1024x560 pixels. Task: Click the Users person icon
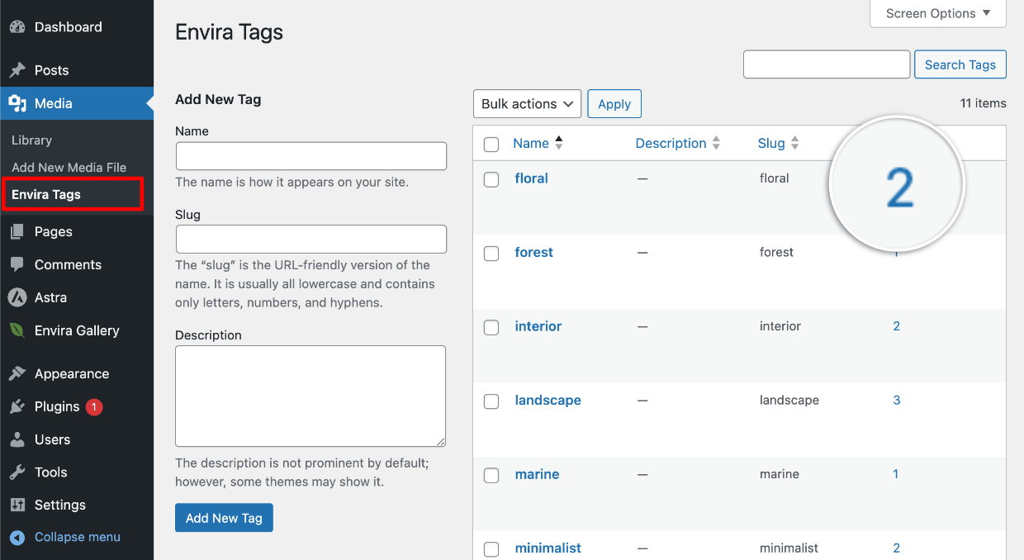tap(17, 439)
